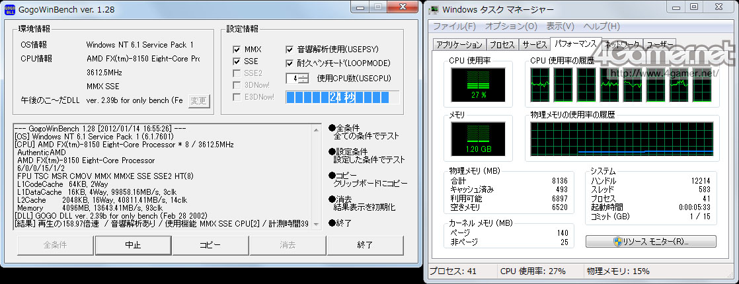This screenshot has height=284, width=739.
Task: Switch to the サービス tab
Action: point(534,45)
